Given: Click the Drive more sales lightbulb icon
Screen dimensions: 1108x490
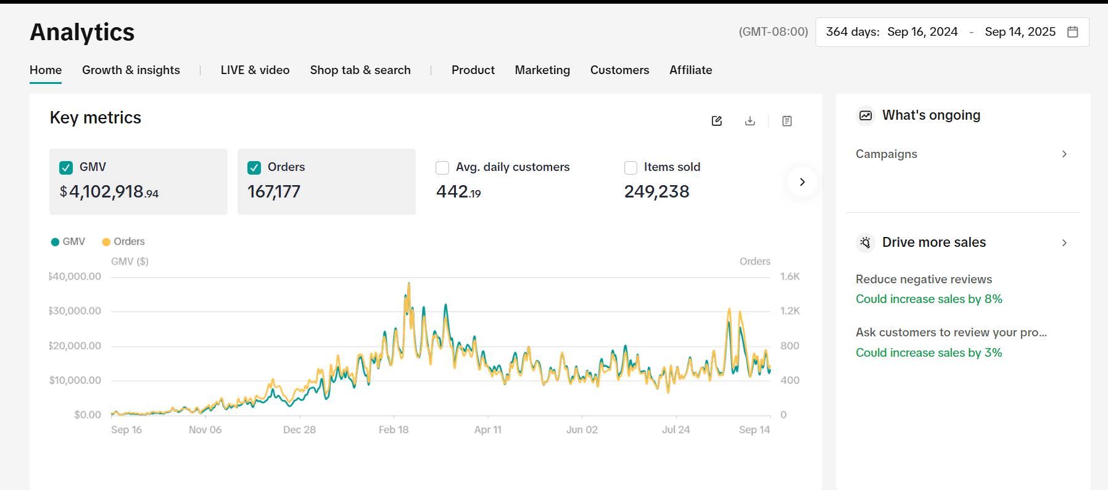Looking at the screenshot, I should click(x=866, y=243).
